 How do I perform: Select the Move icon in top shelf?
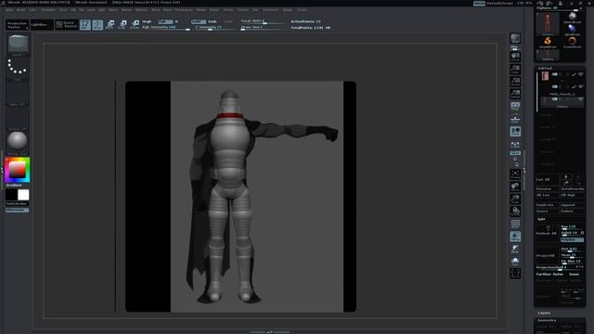pos(110,25)
